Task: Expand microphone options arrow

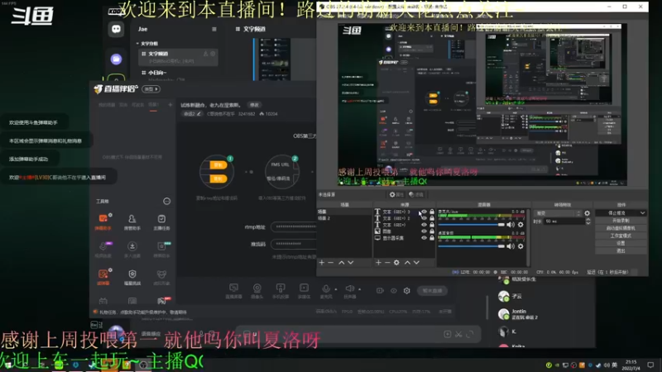Action: 336,289
